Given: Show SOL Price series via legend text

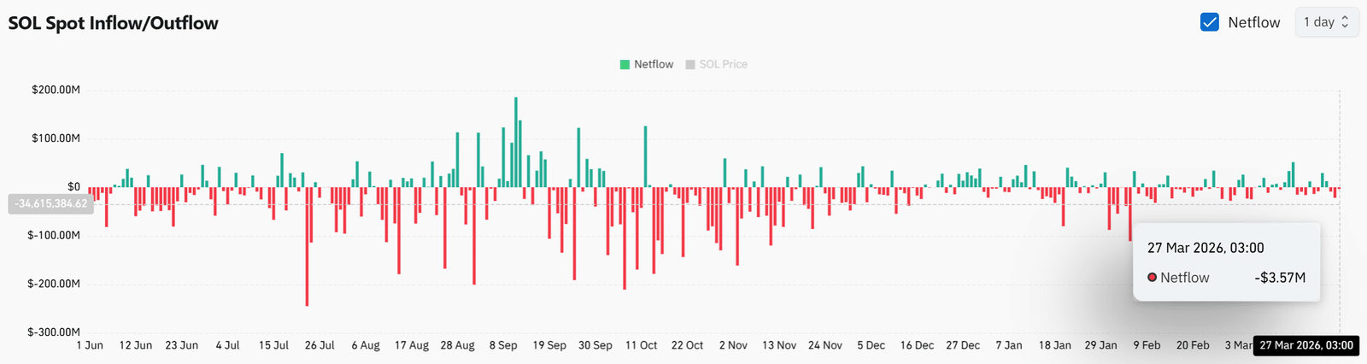Looking at the screenshot, I should (723, 64).
